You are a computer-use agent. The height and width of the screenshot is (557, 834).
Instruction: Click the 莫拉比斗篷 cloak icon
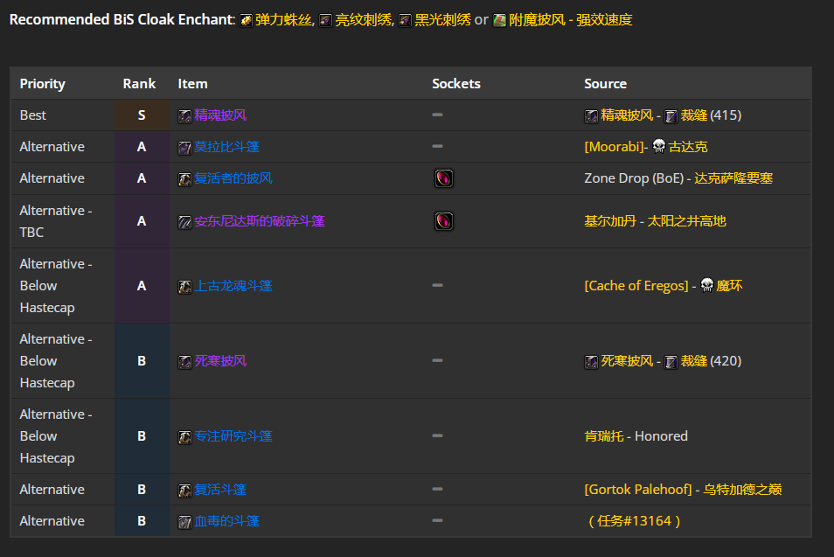coord(184,148)
